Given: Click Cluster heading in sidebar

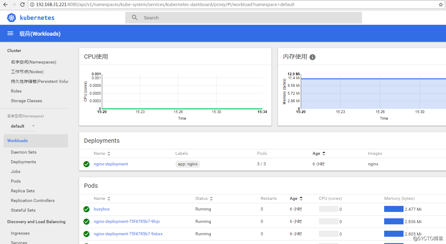Looking at the screenshot, I should pyautogui.click(x=14, y=50).
